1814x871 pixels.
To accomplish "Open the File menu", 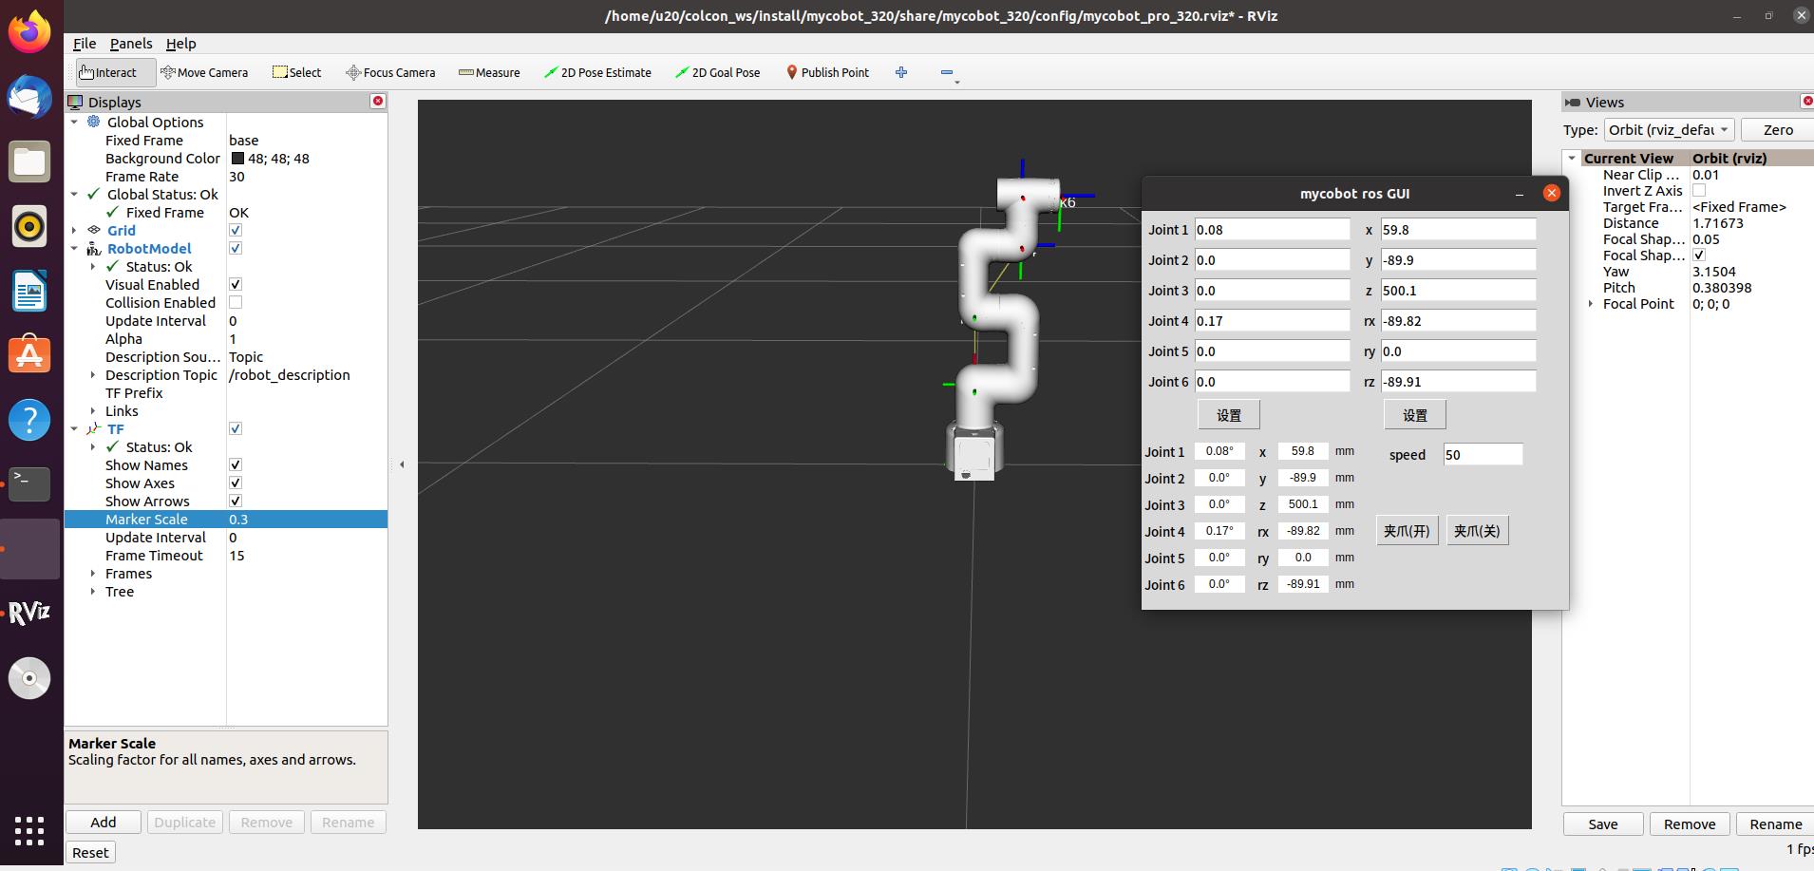I will pyautogui.click(x=85, y=44).
